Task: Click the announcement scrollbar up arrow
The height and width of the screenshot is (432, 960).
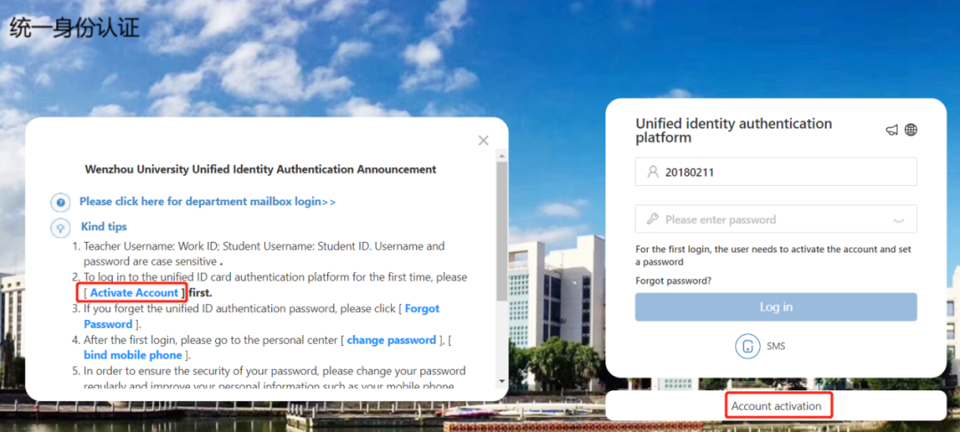Action: (x=502, y=158)
